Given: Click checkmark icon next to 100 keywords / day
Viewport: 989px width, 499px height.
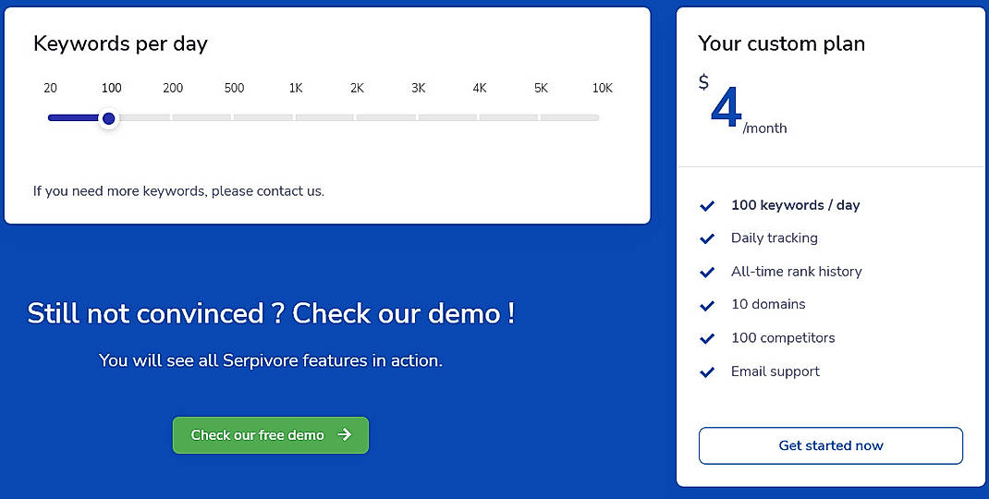Looking at the screenshot, I should pos(707,206).
